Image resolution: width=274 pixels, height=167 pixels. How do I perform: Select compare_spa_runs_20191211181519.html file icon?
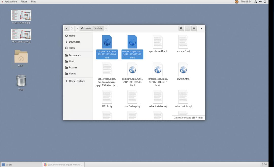point(132,69)
